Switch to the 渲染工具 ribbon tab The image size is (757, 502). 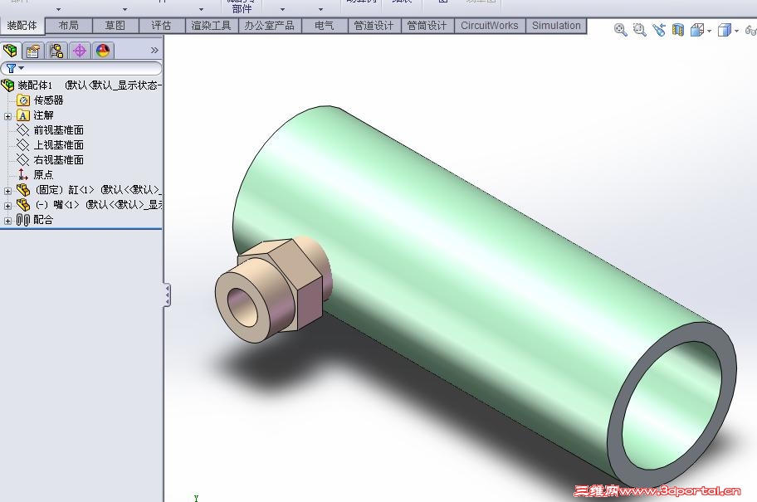[x=212, y=26]
